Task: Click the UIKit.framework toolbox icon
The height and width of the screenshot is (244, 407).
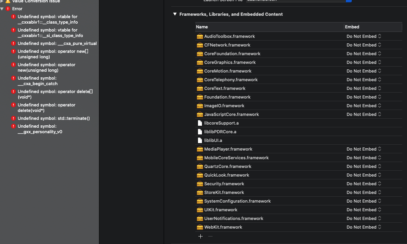Action: (200, 210)
